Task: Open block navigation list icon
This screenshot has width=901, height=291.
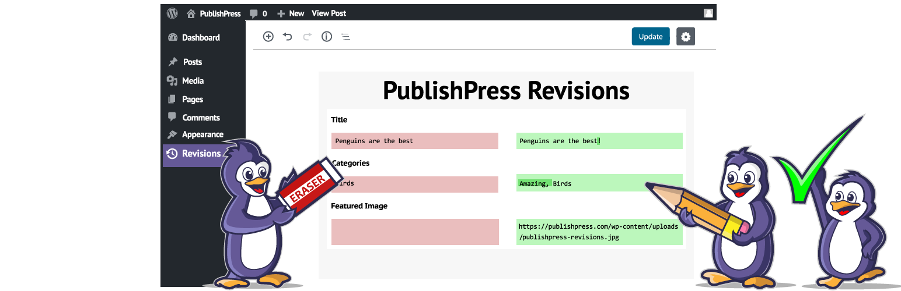Action: [x=345, y=37]
